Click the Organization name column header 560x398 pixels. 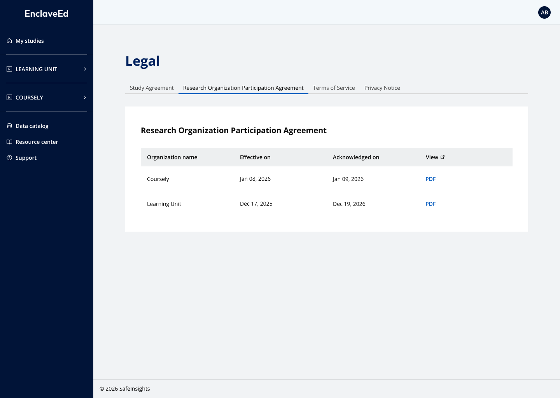tap(172, 157)
